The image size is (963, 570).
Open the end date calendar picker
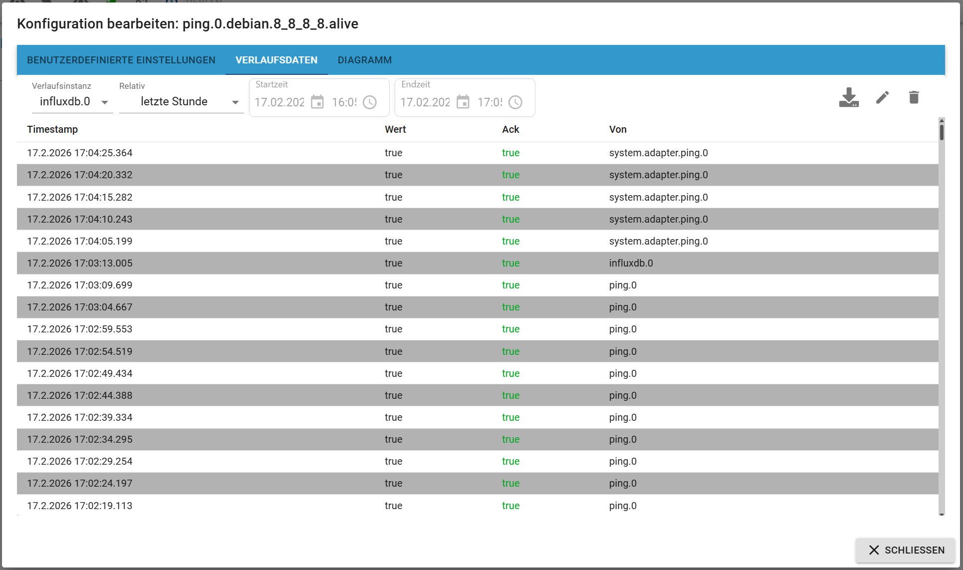click(x=463, y=102)
